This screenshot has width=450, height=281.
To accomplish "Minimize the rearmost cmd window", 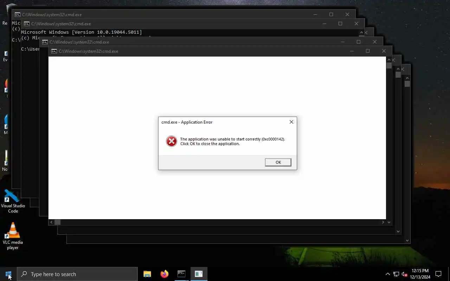I will [x=315, y=14].
